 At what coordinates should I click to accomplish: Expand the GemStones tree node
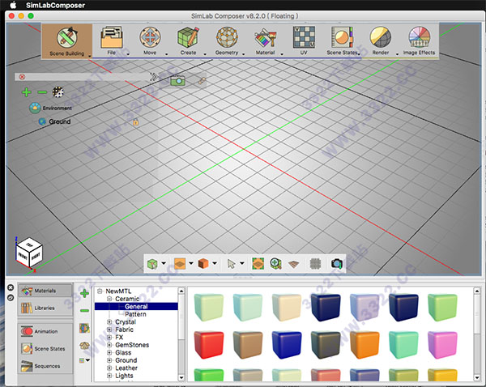109,345
